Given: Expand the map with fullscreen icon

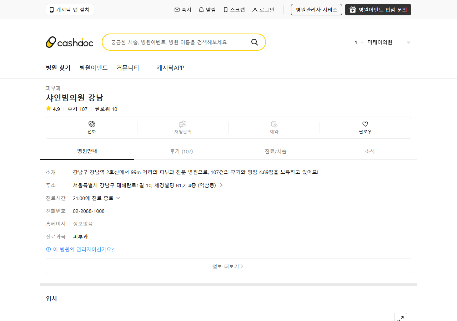Looking at the screenshot, I should pos(401,317).
